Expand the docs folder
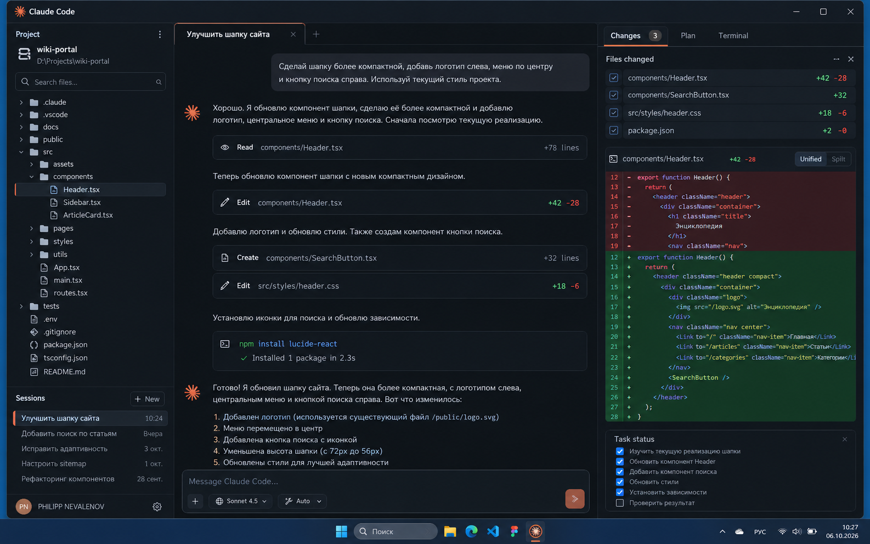 click(21, 127)
